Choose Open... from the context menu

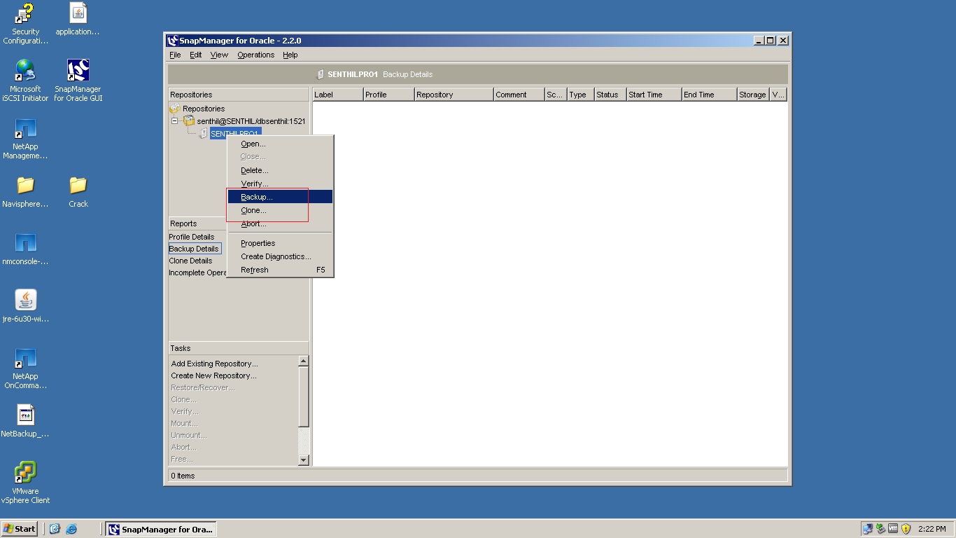[x=280, y=144]
